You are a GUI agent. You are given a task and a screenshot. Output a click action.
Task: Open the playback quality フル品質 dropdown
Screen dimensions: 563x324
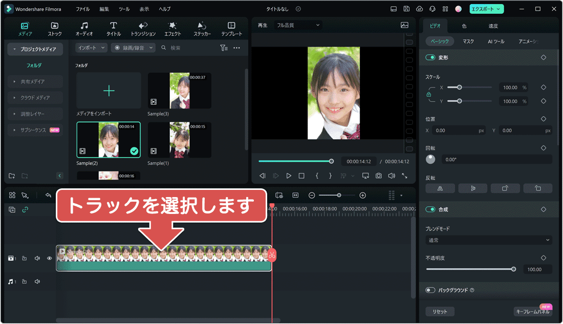point(297,25)
